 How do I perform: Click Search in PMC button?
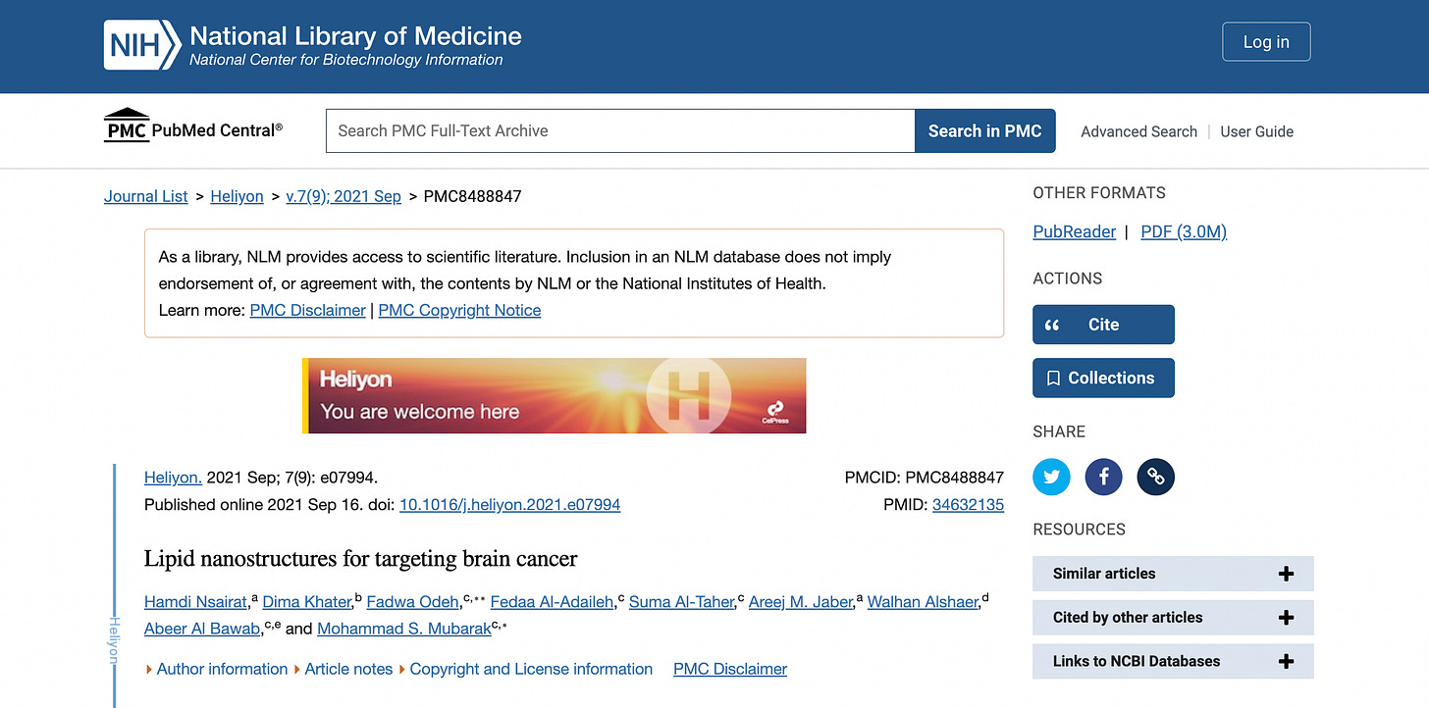tap(984, 130)
